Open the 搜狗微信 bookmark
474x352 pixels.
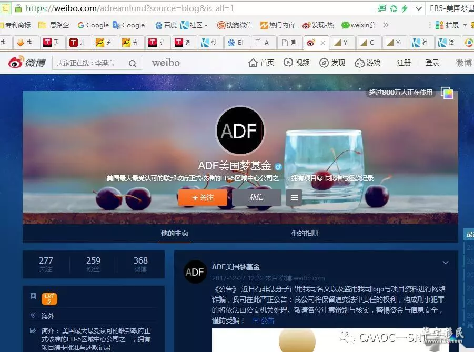click(x=234, y=25)
